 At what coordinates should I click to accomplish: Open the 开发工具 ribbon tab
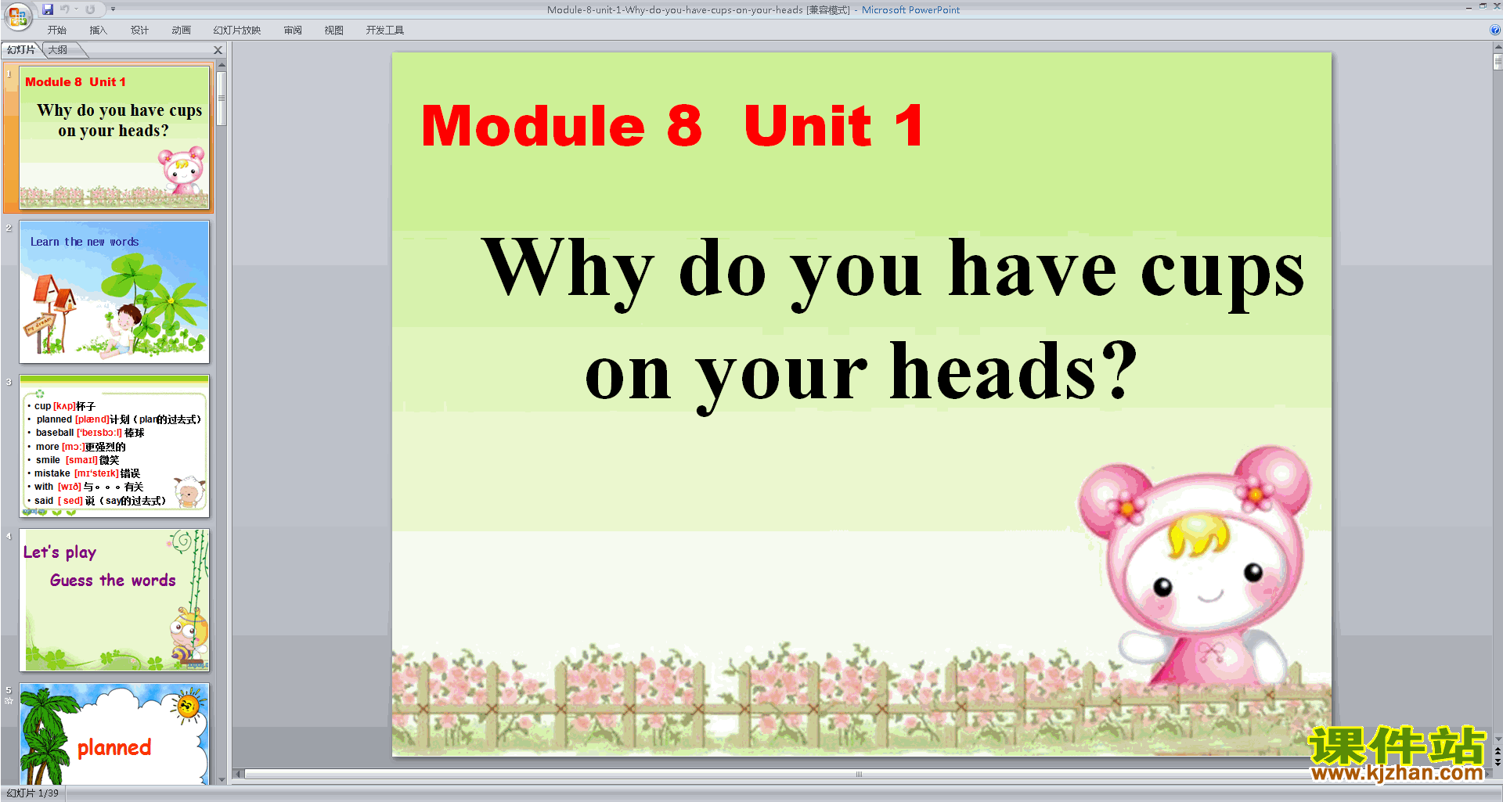click(x=384, y=31)
